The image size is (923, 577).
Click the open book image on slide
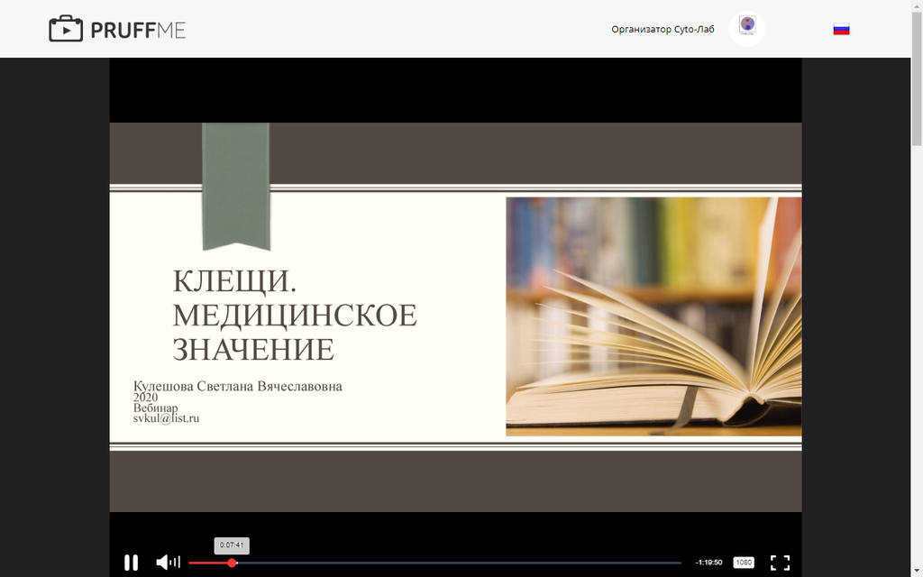coord(653,316)
